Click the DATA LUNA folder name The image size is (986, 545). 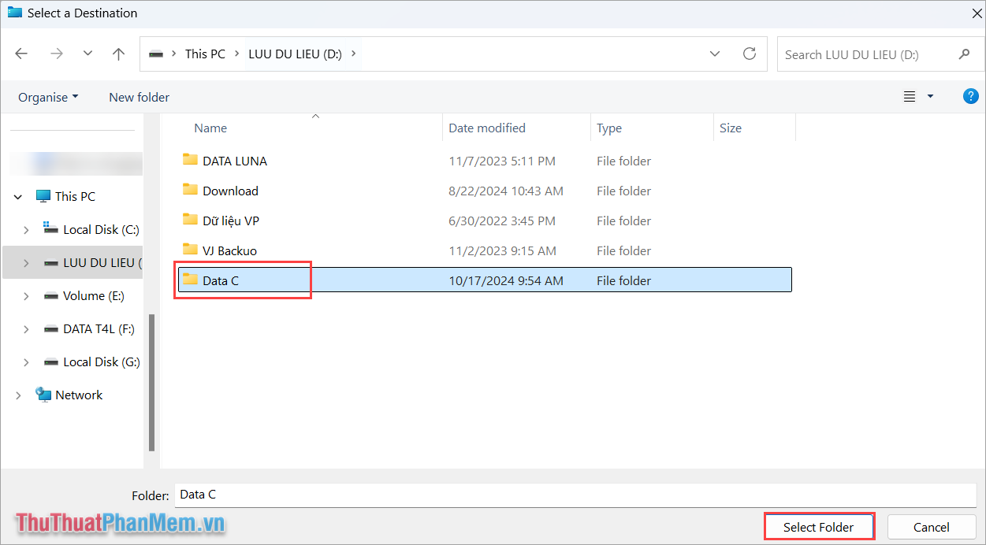(x=235, y=161)
